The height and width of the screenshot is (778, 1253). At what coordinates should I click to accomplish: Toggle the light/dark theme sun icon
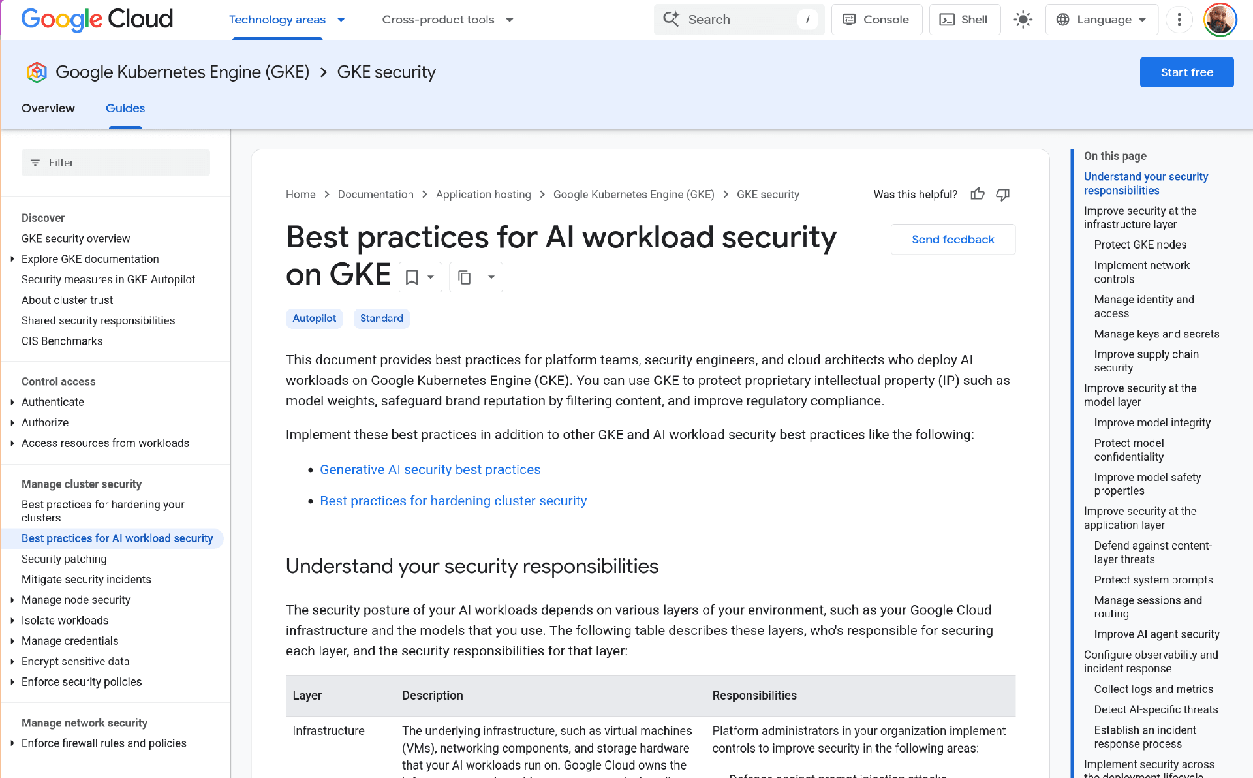tap(1023, 20)
